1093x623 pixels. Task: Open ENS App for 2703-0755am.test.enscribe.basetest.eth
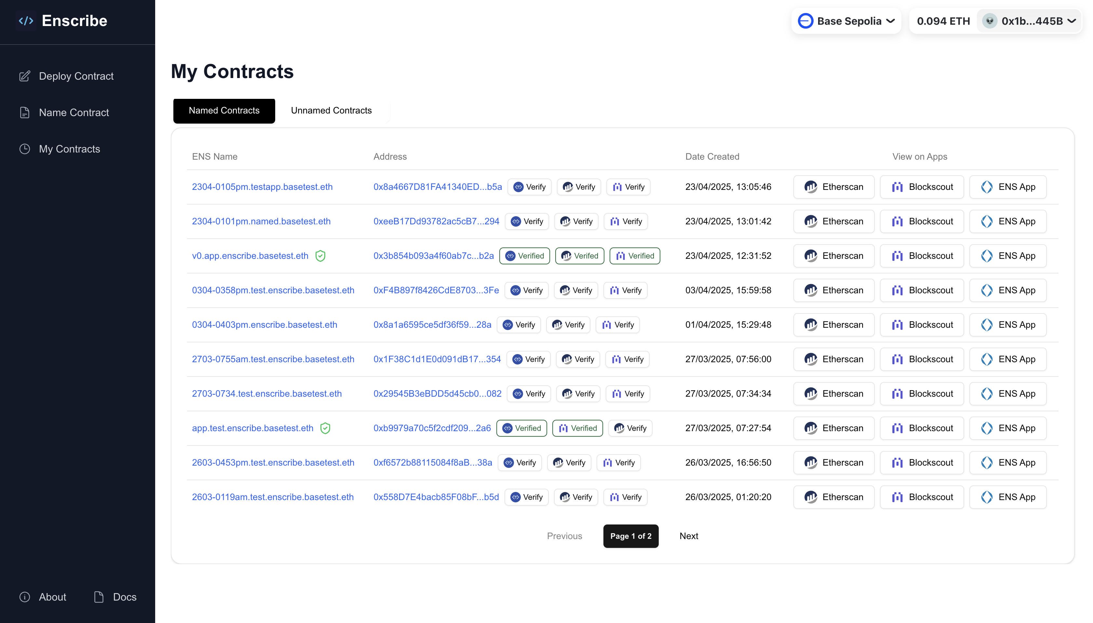point(1008,359)
